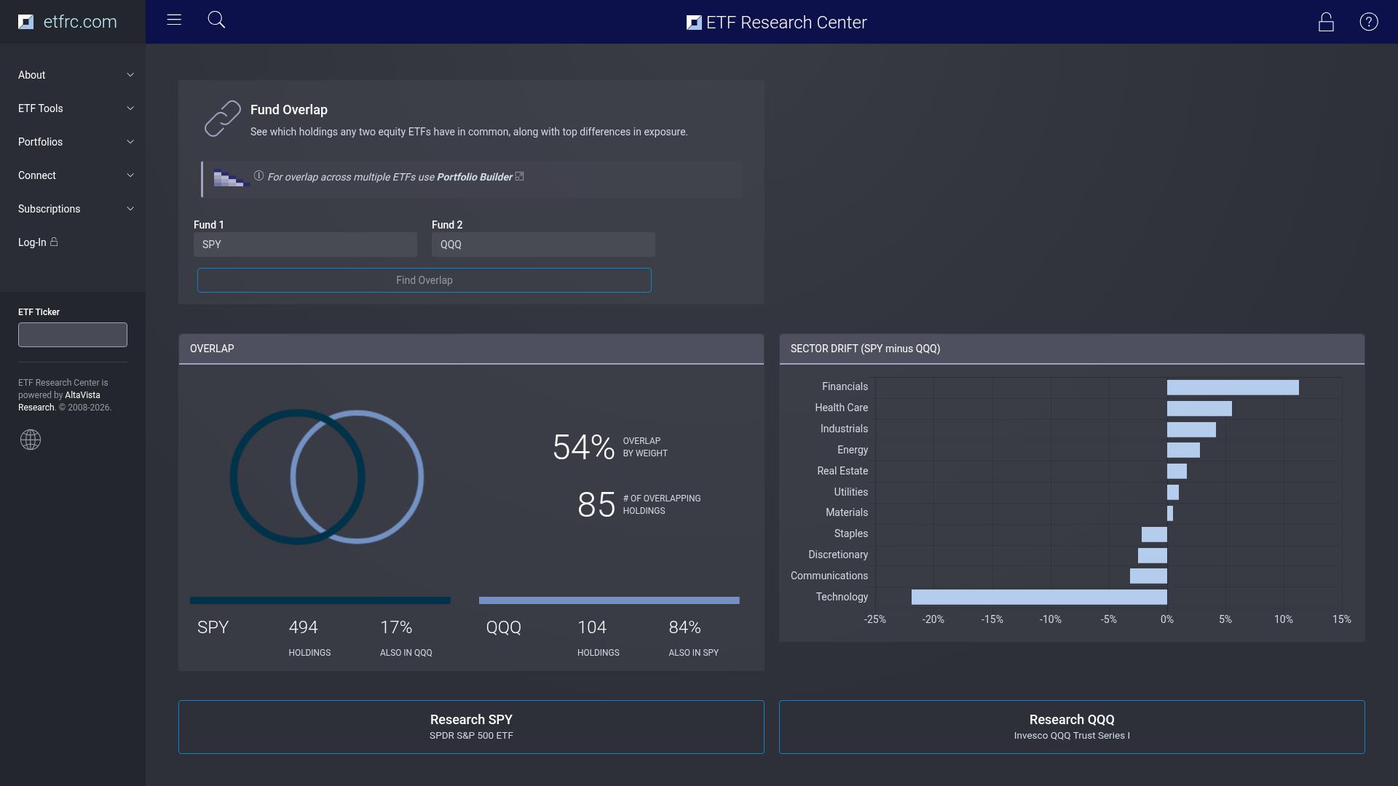
Task: Click the Fund 1 SPY input field
Action: [305, 245]
